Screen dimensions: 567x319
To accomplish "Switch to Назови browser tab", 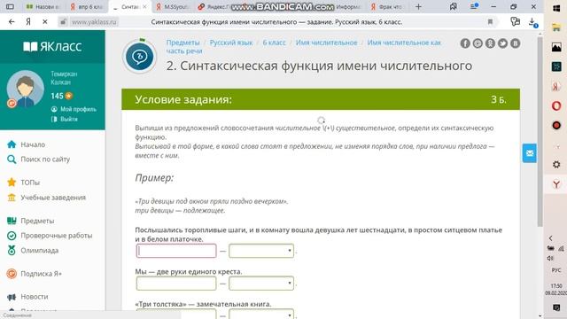I will pos(43,6).
